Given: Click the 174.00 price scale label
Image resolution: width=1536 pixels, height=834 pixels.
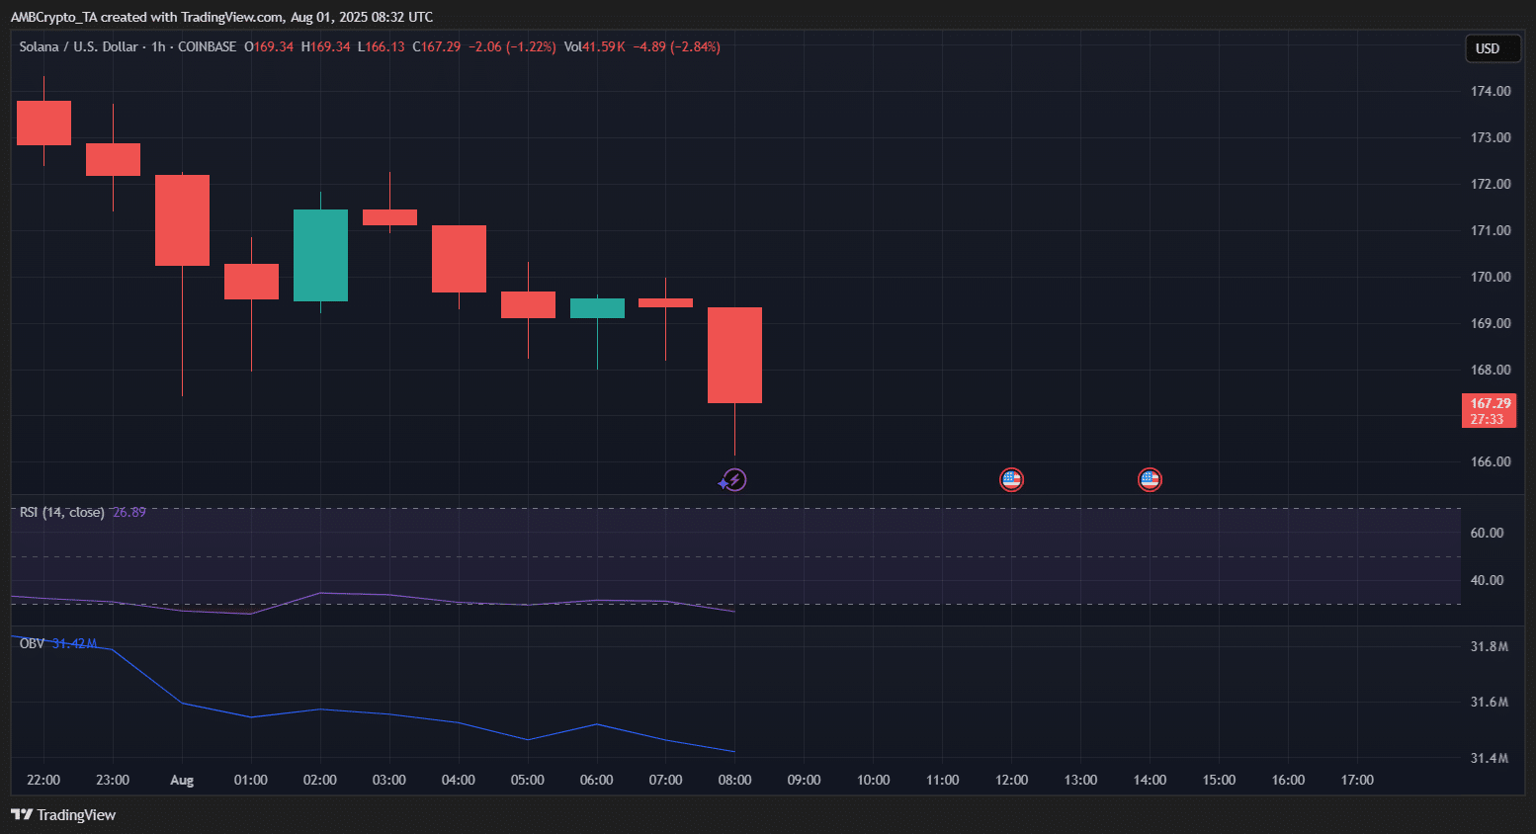Looking at the screenshot, I should pyautogui.click(x=1490, y=91).
